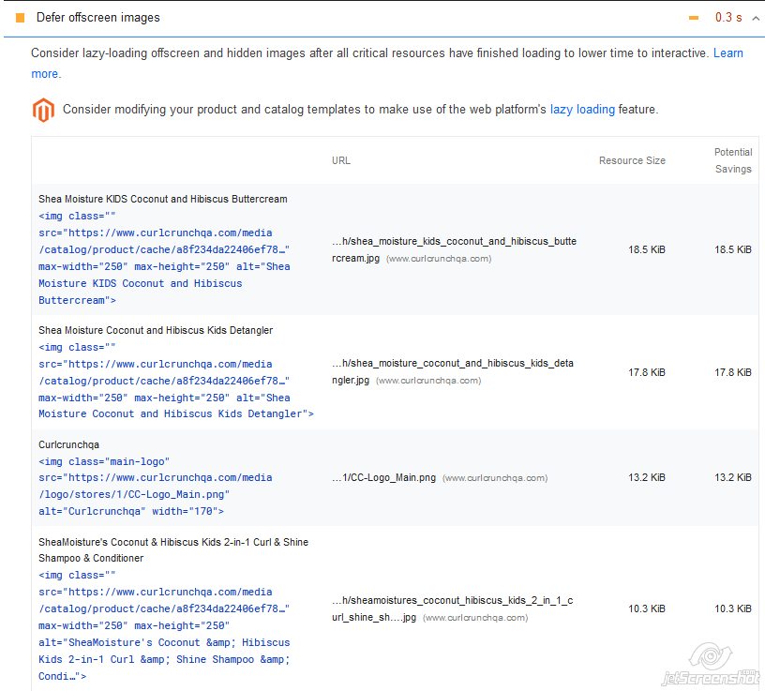Follow the 'Learn more' link

click(x=727, y=53)
